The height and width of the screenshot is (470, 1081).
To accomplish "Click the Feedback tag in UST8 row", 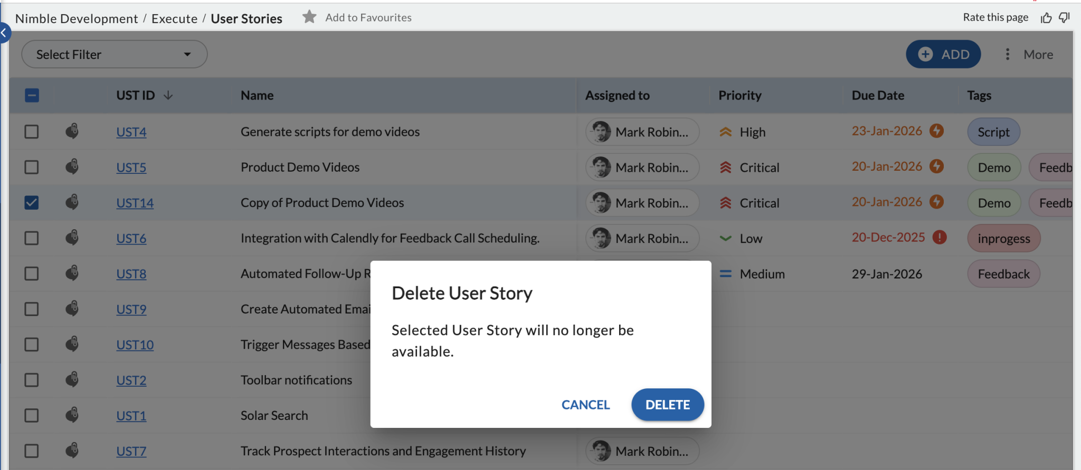I will coord(1003,274).
